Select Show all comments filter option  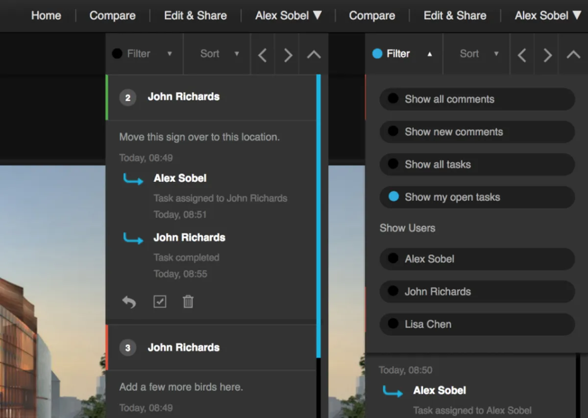click(x=477, y=99)
